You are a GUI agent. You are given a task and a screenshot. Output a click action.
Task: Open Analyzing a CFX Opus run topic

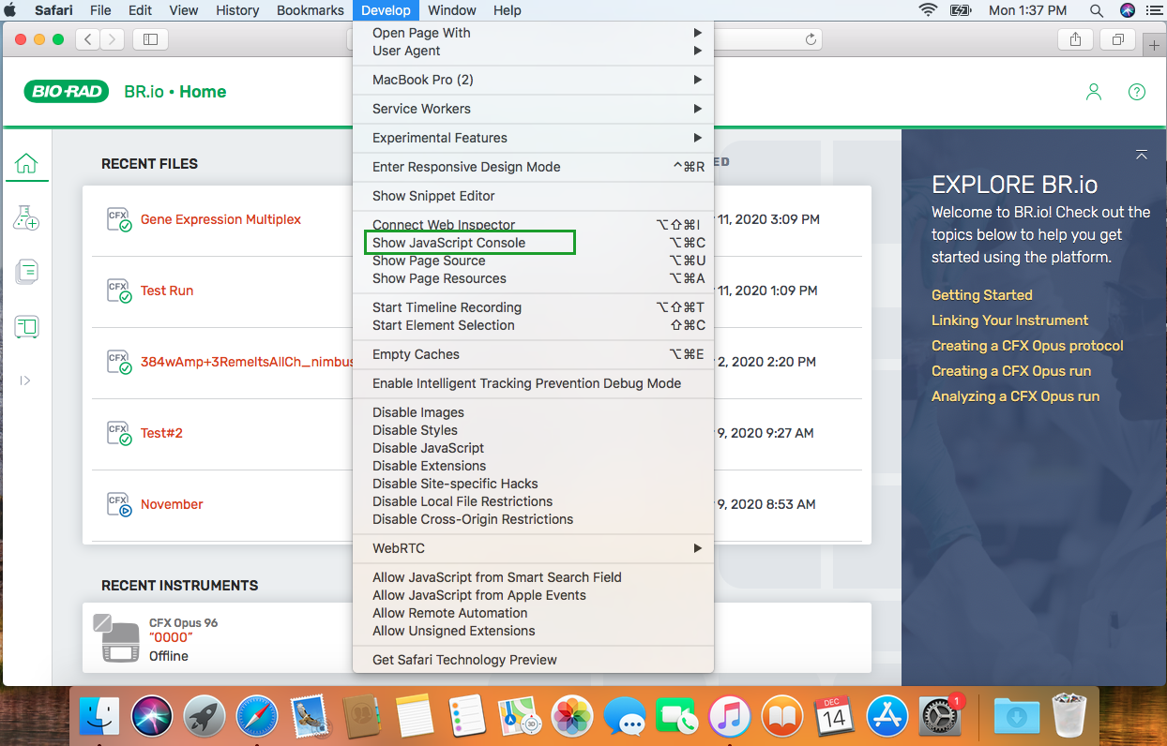1015,395
